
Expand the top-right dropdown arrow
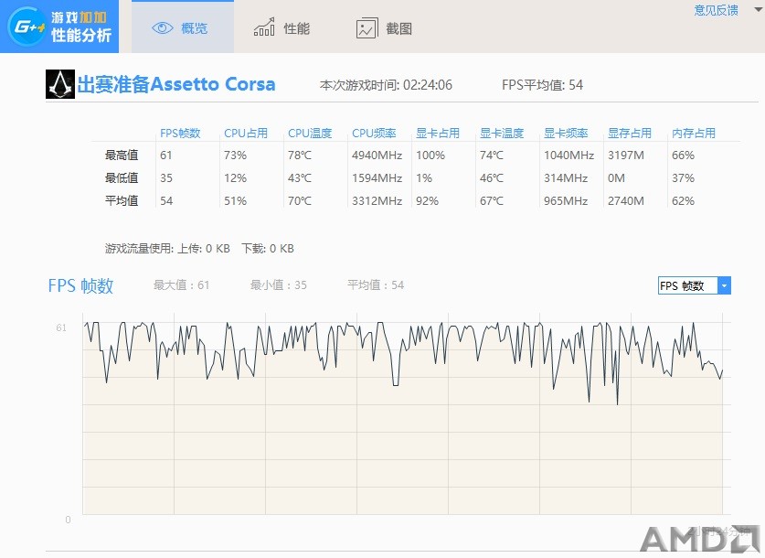759,9
